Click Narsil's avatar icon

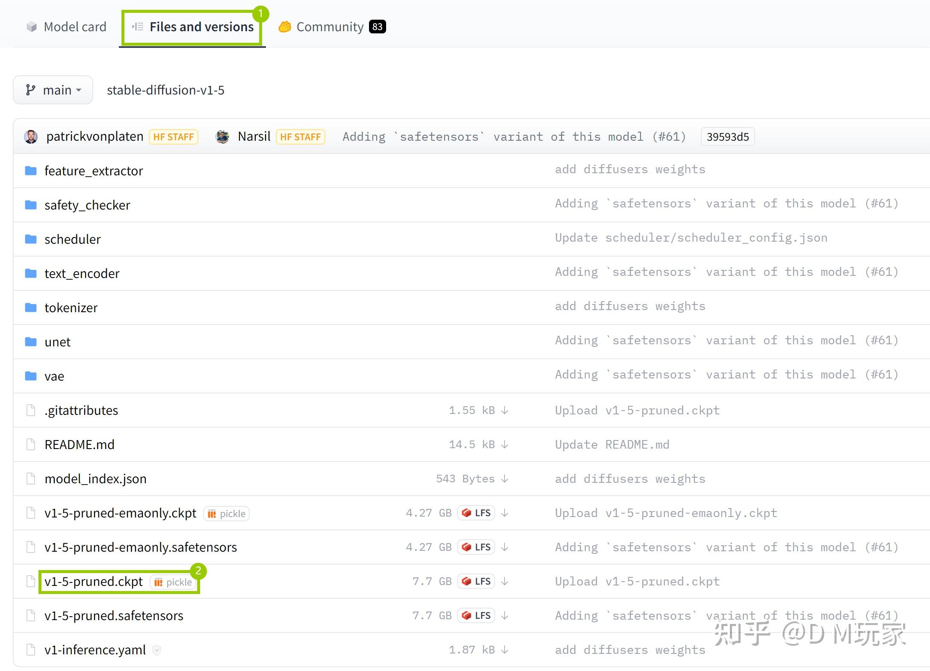[222, 137]
